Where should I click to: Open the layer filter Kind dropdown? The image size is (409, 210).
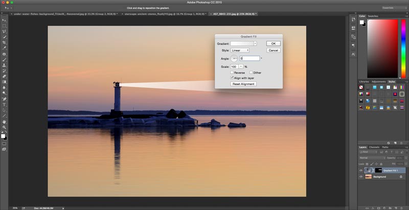click(368, 152)
